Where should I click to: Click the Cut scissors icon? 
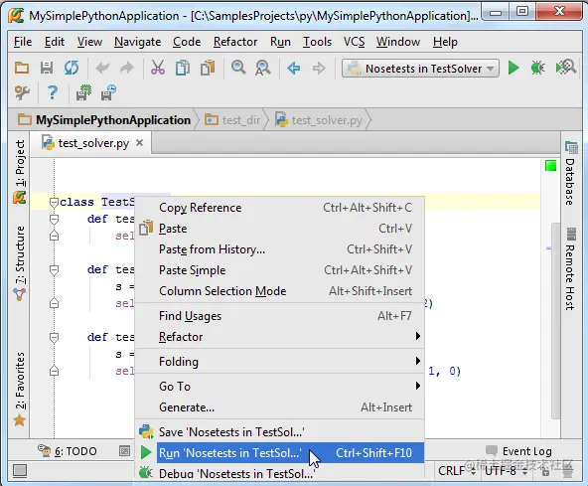pos(158,68)
